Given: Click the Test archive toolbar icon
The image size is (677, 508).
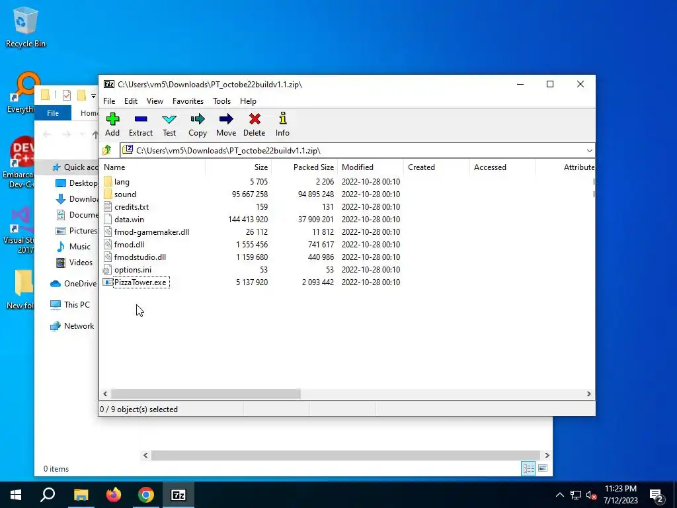Looking at the screenshot, I should [x=169, y=119].
